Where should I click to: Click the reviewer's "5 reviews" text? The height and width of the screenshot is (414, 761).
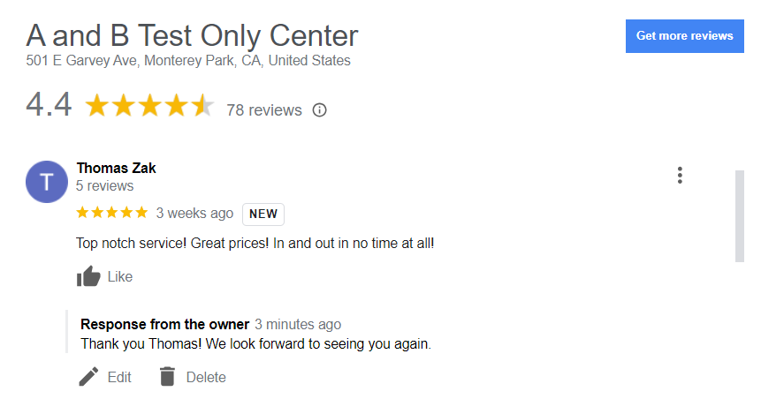tap(105, 186)
